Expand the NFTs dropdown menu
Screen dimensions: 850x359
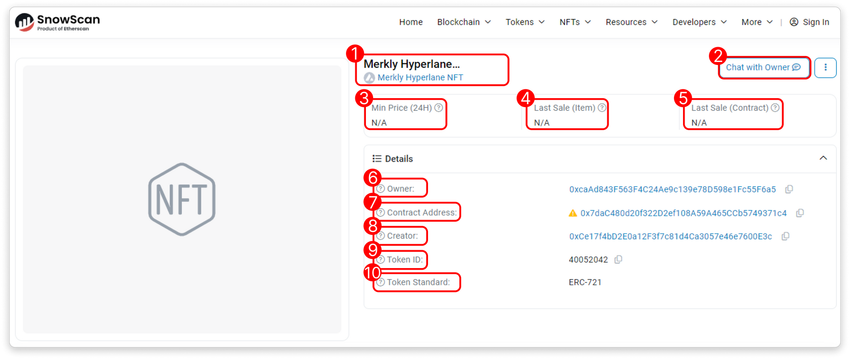tap(575, 22)
